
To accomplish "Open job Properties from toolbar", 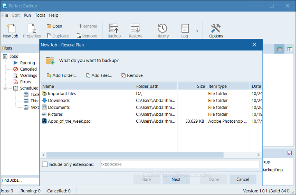I will coord(32,31).
